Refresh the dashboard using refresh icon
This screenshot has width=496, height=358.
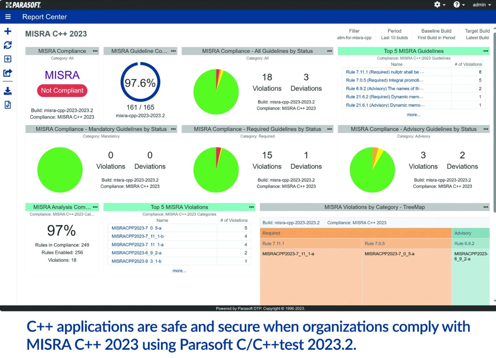[x=8, y=45]
